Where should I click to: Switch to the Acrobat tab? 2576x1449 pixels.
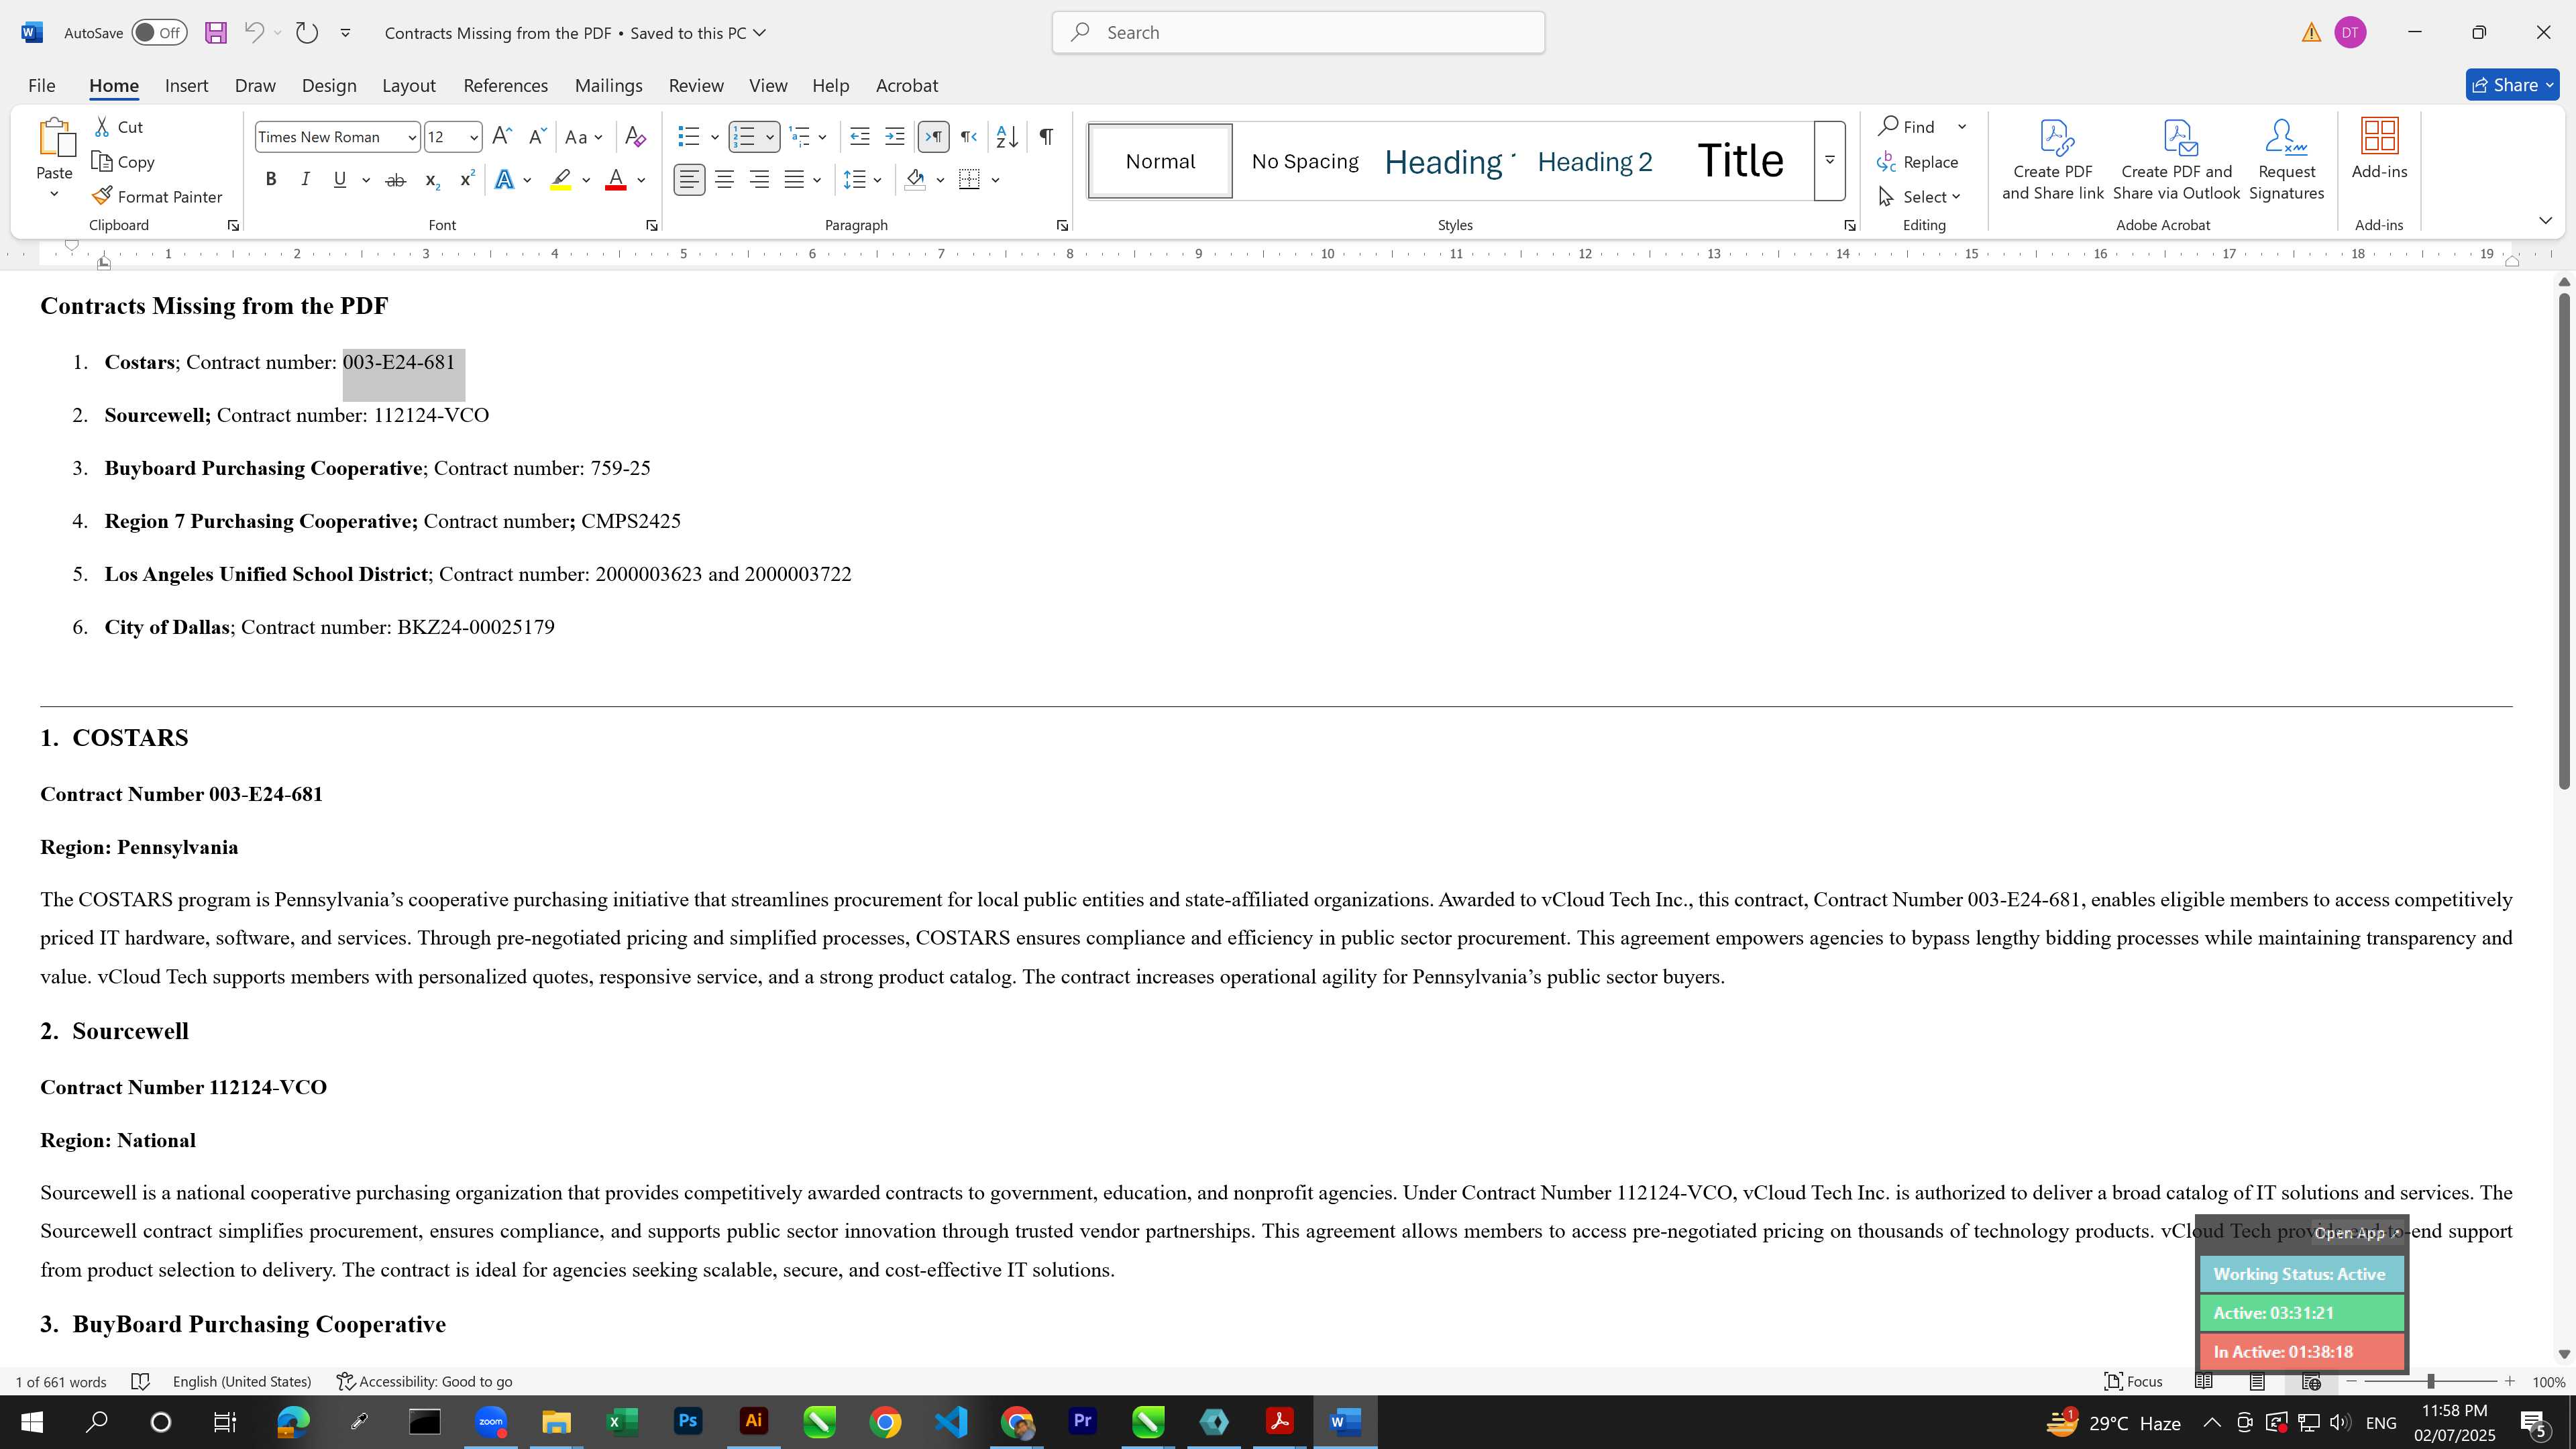pos(907,86)
